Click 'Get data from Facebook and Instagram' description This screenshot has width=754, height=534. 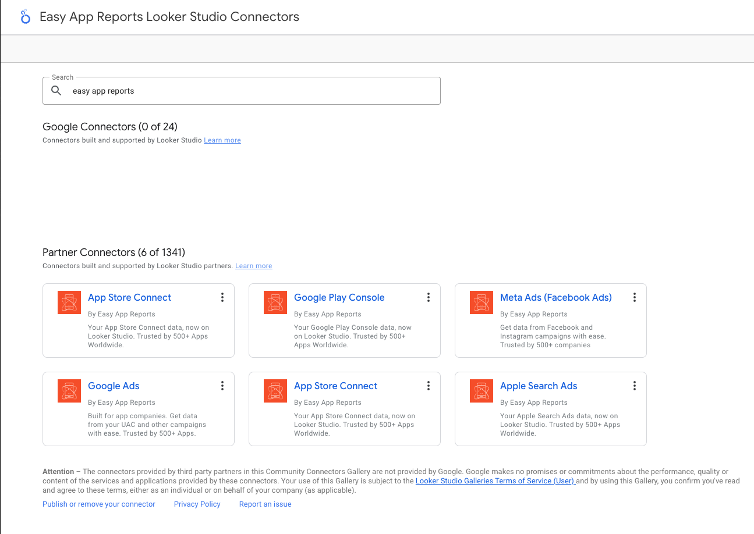(553, 336)
